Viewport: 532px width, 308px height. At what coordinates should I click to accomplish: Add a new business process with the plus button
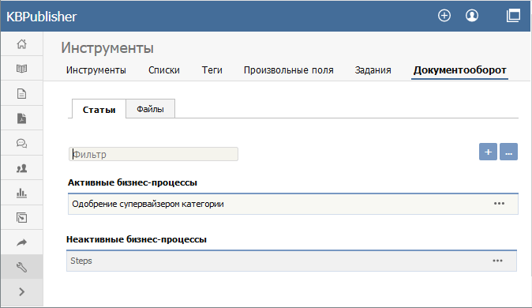488,152
